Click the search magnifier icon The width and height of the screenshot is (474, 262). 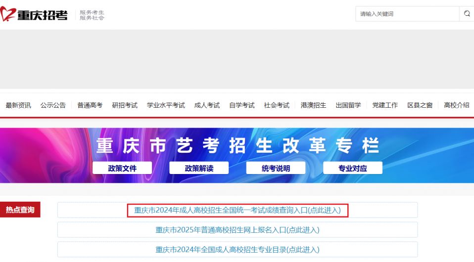[x=467, y=14]
